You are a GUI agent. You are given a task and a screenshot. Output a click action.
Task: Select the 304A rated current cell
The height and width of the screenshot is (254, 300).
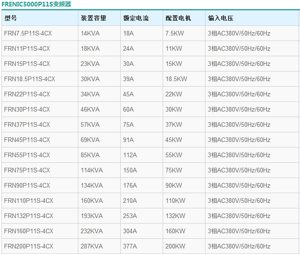pyautogui.click(x=130, y=231)
